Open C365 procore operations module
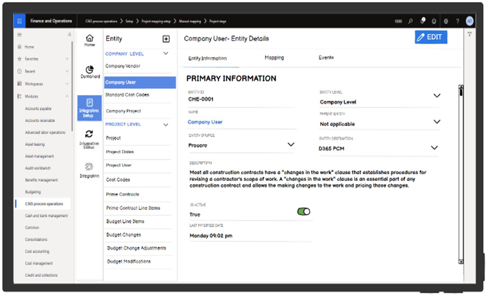487x299 pixels. point(44,204)
